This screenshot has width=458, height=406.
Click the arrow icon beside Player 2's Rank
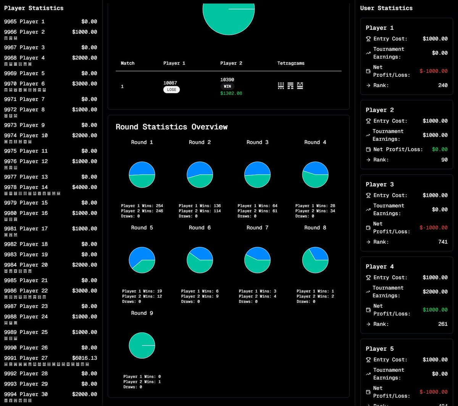point(368,160)
